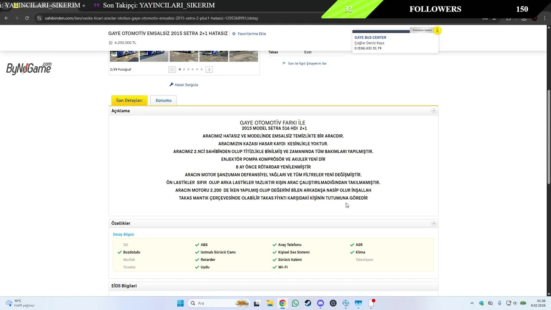Image resolution: width=551 pixels, height=310 pixels.
Task: Open volume control in system tray
Action: point(515,303)
